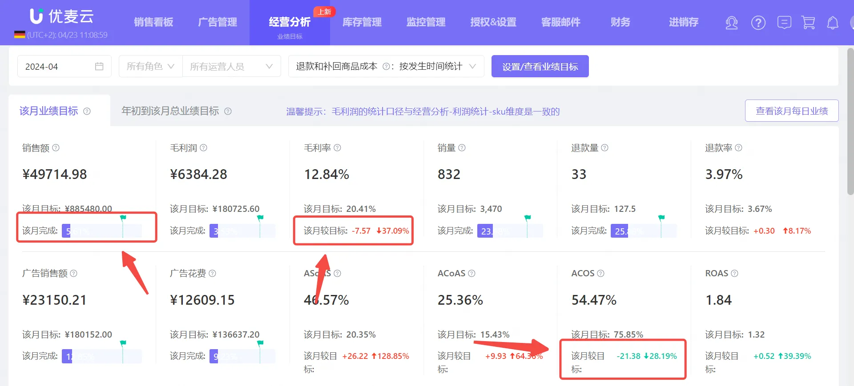854x386 pixels.
Task: Open the 库存管理 menu
Action: (362, 22)
